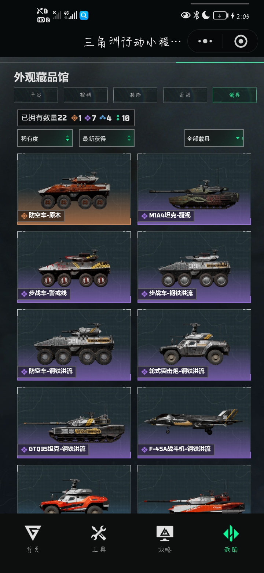264x573 pixels.
Task: Select the 载具 vehicles tab
Action: pos(235,95)
